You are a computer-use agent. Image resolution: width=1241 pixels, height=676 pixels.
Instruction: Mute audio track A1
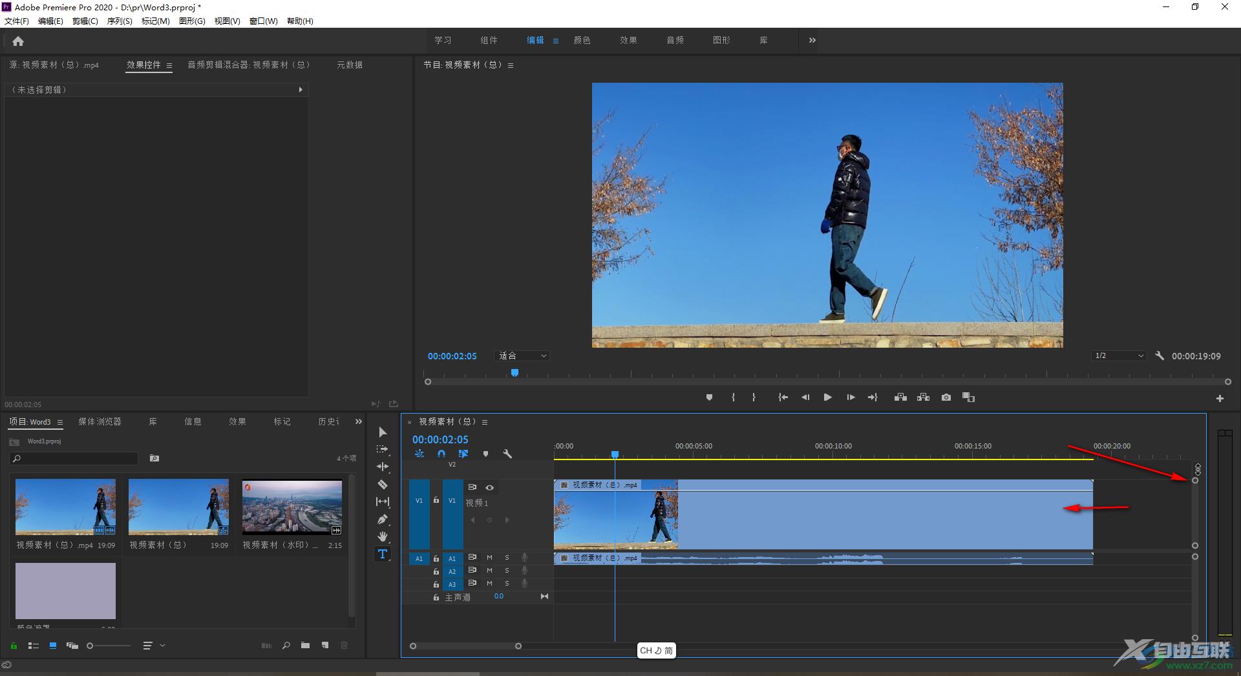(489, 558)
